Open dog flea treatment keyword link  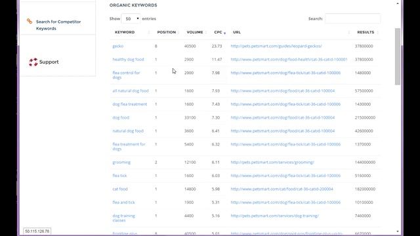(130, 104)
